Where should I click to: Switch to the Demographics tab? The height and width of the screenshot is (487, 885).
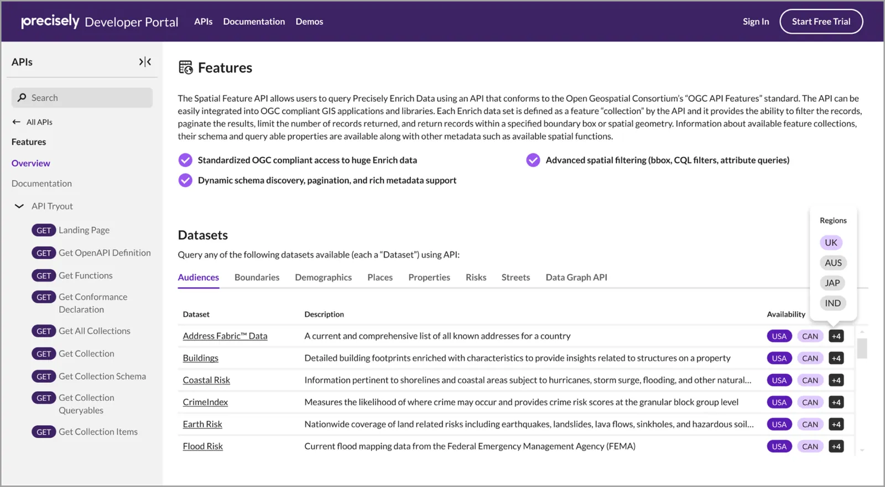click(323, 277)
